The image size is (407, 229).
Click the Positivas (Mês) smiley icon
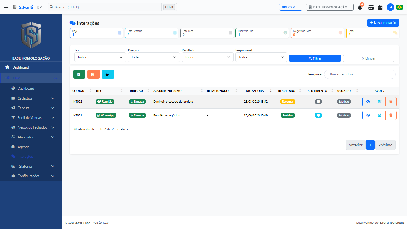click(x=285, y=33)
